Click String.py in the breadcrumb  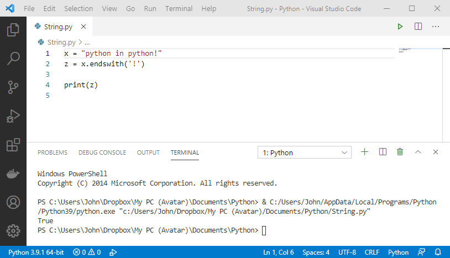coord(61,43)
